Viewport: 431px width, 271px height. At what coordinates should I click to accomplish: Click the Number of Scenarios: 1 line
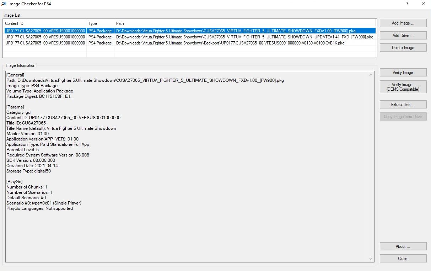tap(29, 192)
